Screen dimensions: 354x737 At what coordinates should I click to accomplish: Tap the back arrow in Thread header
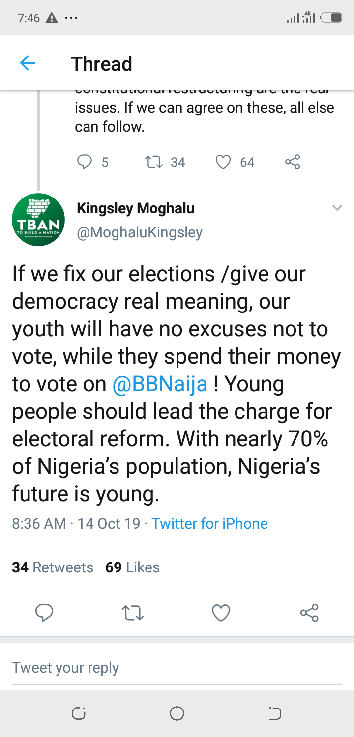(28, 63)
